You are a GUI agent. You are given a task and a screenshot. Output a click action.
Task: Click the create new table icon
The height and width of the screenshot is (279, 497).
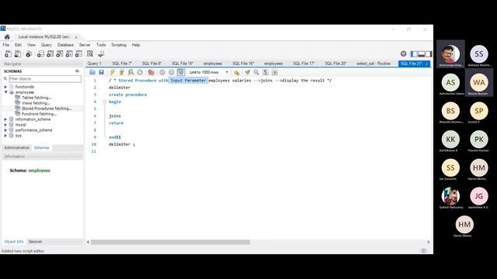[50, 54]
